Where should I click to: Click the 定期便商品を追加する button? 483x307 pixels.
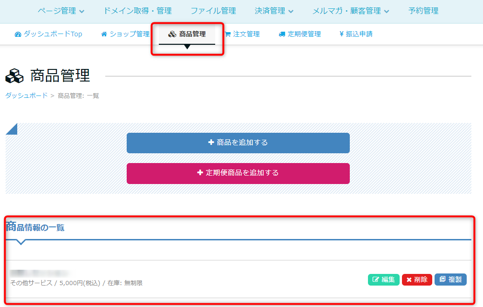point(238,174)
